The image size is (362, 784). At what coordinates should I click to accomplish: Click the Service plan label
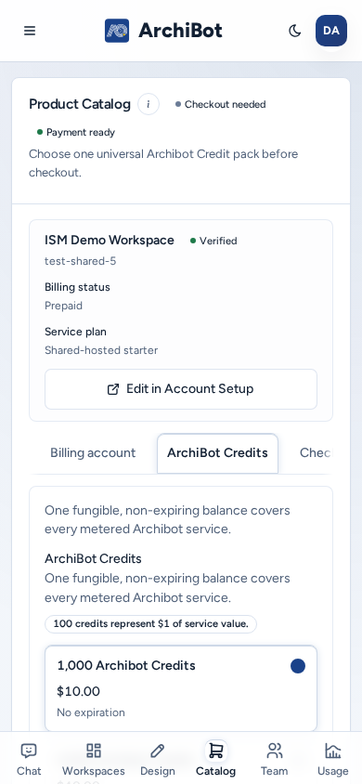point(75,332)
